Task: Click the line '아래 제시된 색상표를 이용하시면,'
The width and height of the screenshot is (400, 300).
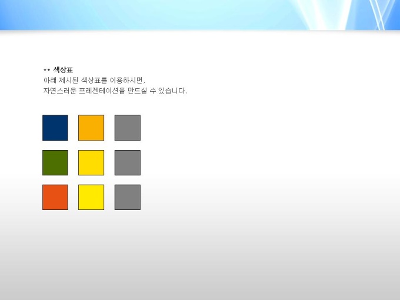Action: (94, 81)
